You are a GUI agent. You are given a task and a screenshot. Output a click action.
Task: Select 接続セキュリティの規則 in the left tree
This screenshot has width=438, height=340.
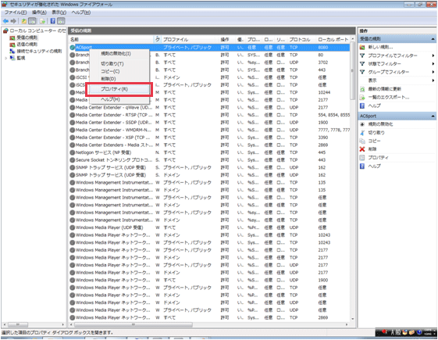tap(39, 51)
